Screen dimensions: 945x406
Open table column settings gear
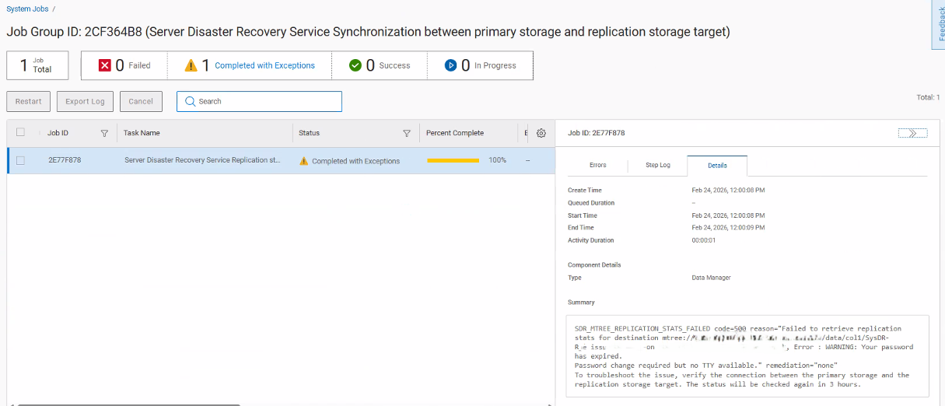tap(541, 133)
